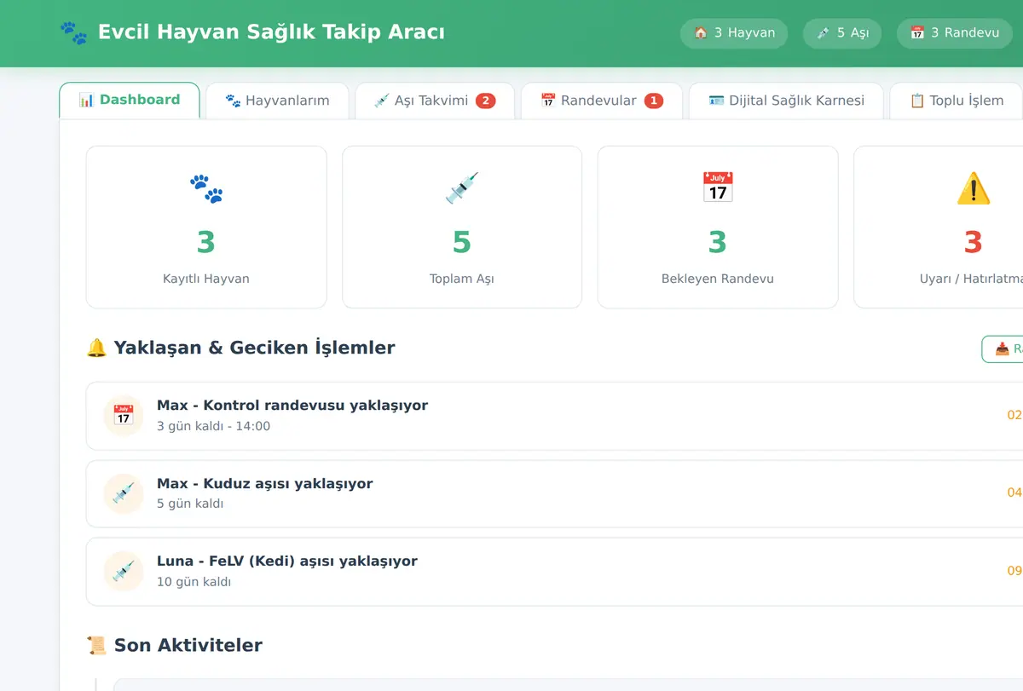Click the 'Son Aktiviteler' heading
Screen dimensions: 1023x691
pyautogui.click(x=188, y=645)
